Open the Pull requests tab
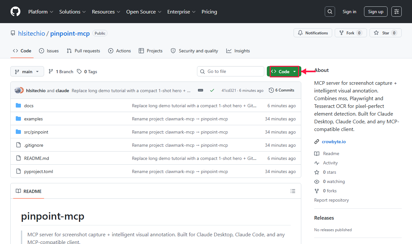Image resolution: width=412 pixels, height=244 pixels. (x=83, y=51)
